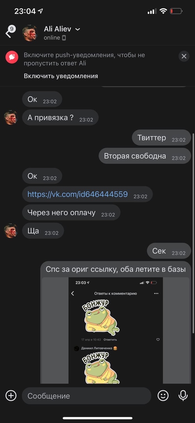Screen dimensions: 195x423
Task: Select the "Твиттер" message bubble
Action: coord(161,137)
